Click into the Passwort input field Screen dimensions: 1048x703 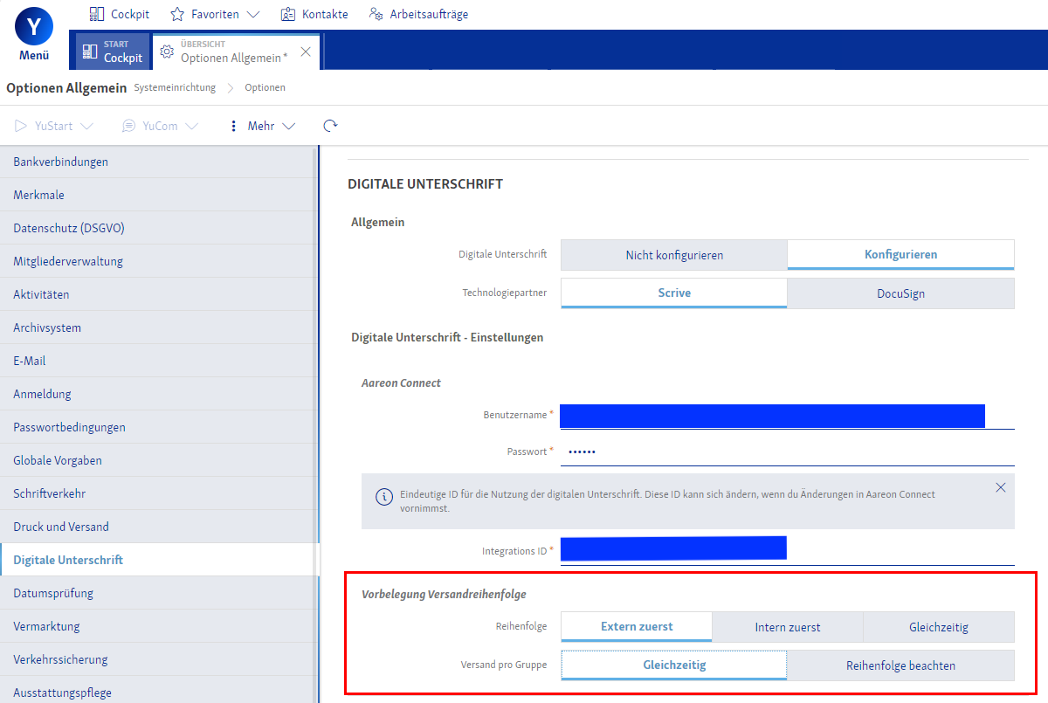[x=786, y=451]
